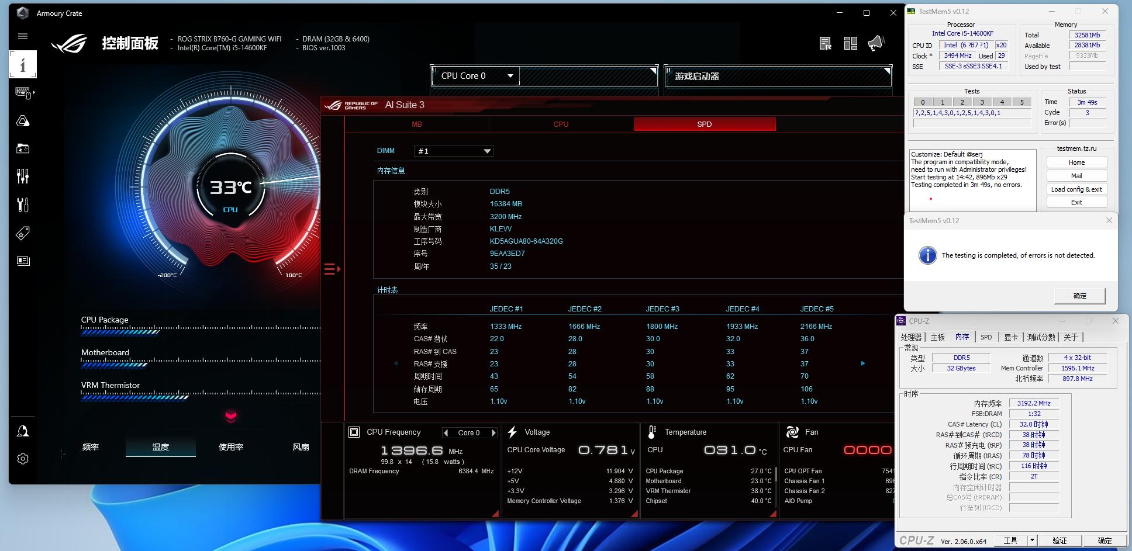Viewport: 1132px width, 551px height.
Task: Click the layout grid icon at top right
Action: tap(851, 43)
